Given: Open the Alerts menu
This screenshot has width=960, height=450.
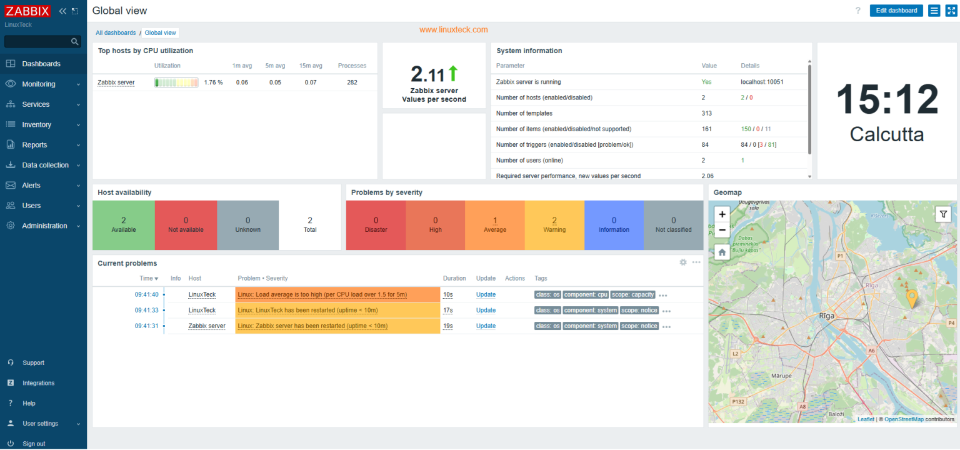Looking at the screenshot, I should tap(43, 185).
